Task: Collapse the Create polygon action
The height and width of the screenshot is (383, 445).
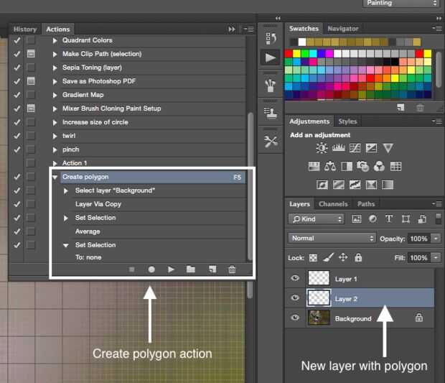Action: point(55,177)
